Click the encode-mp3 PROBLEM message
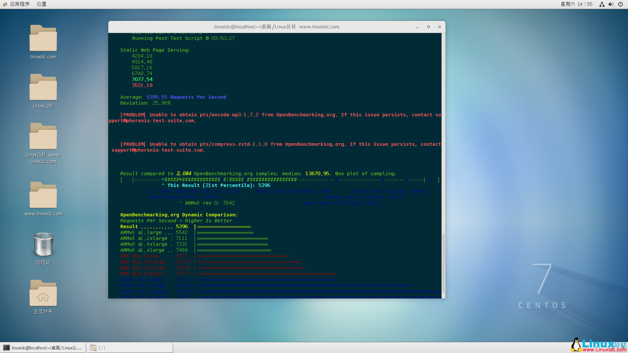 [x=275, y=118]
